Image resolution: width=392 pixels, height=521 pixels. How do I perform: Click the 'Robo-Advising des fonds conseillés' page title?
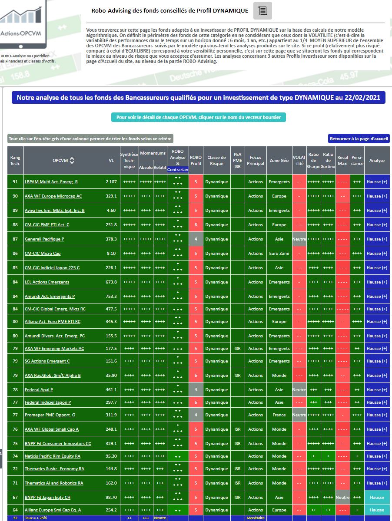(x=170, y=10)
